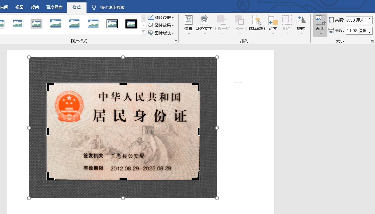
Task: Click the lightbulb search icon
Action: coord(94,7)
